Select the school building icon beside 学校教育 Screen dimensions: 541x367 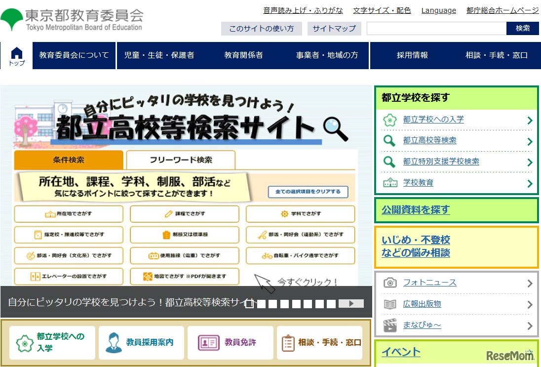(x=390, y=183)
